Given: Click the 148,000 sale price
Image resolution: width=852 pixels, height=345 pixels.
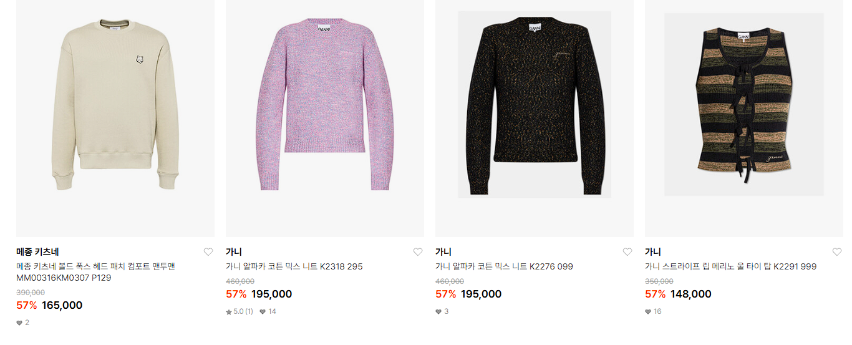Looking at the screenshot, I should click(690, 294).
